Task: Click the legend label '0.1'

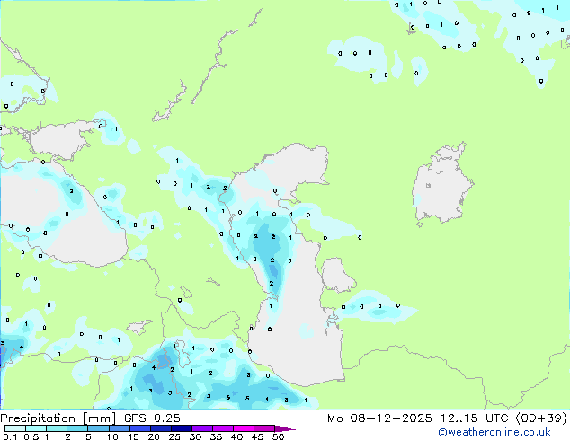Action: click(10, 436)
